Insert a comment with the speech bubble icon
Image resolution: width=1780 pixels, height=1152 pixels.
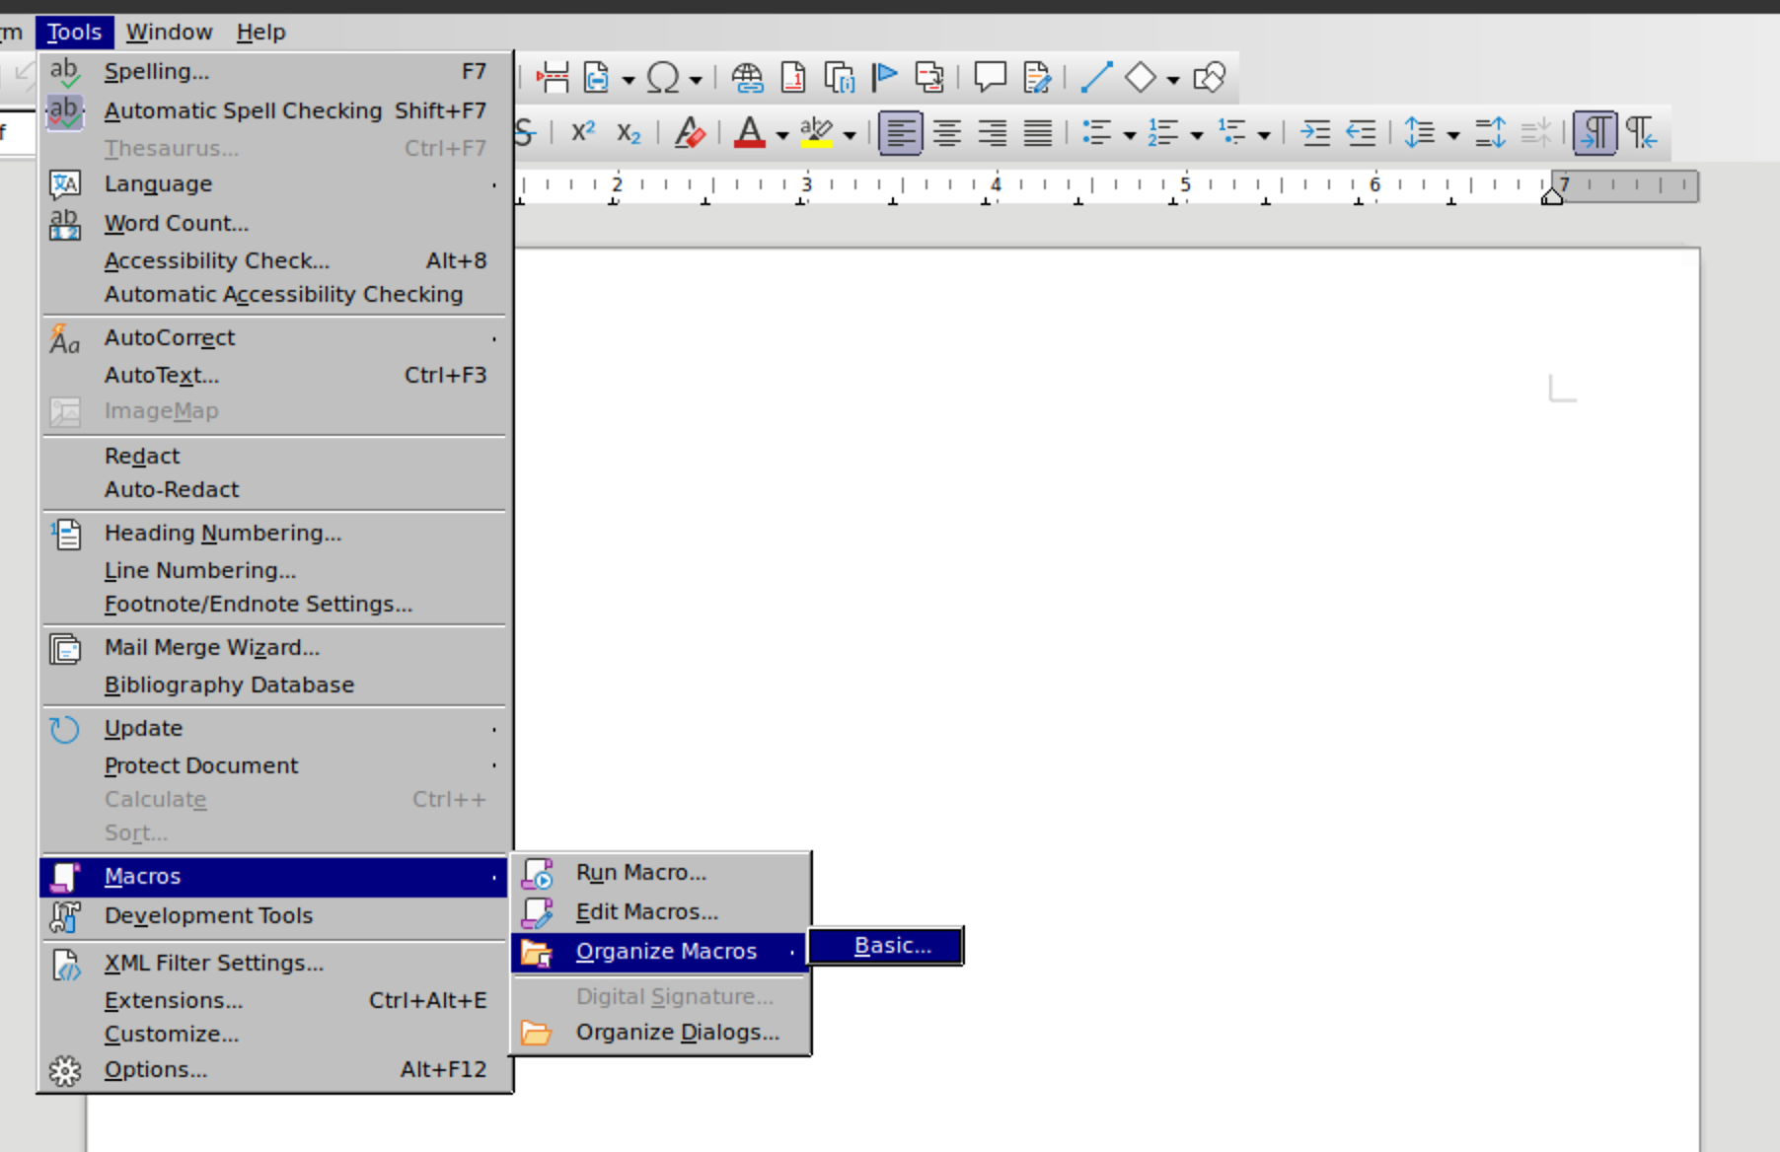pos(990,77)
